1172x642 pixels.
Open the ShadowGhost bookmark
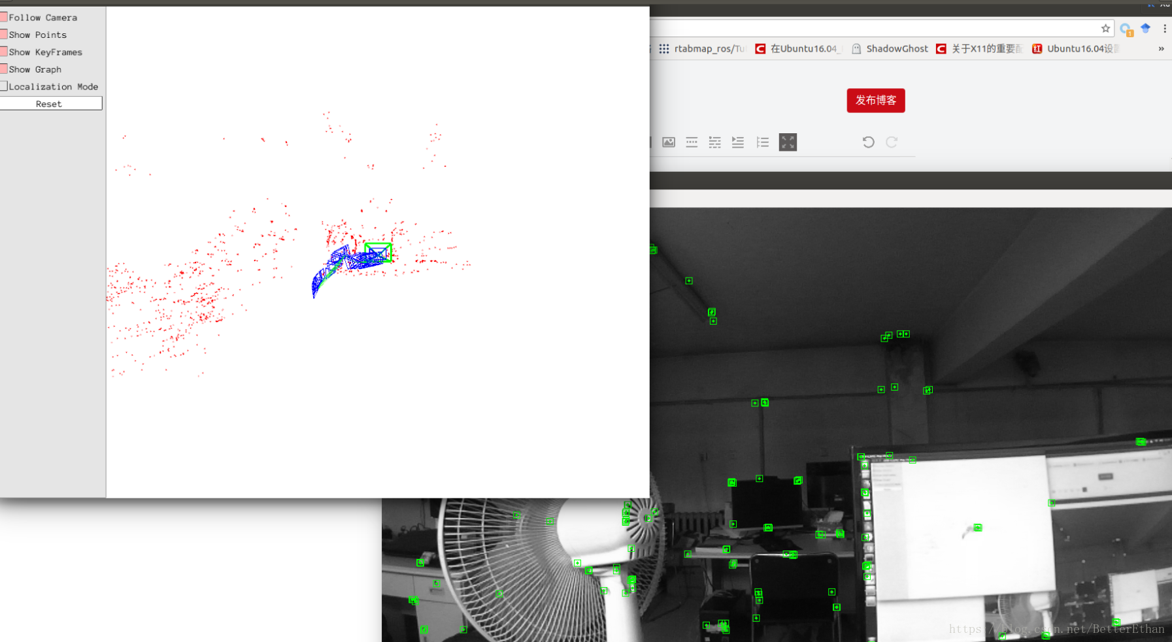pos(890,48)
